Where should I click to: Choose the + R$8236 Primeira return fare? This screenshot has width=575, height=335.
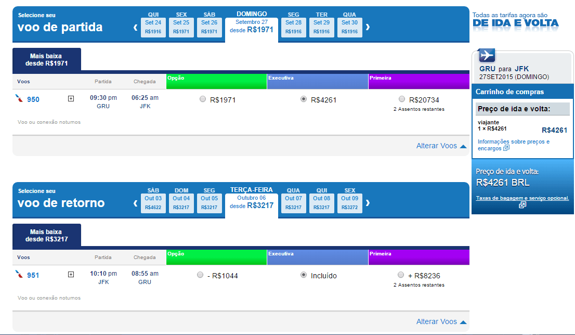coord(401,275)
